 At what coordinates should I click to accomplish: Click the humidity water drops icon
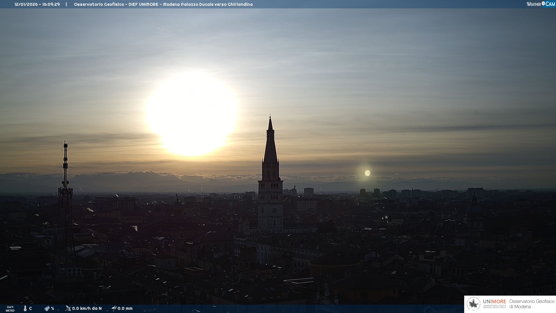[47, 308]
